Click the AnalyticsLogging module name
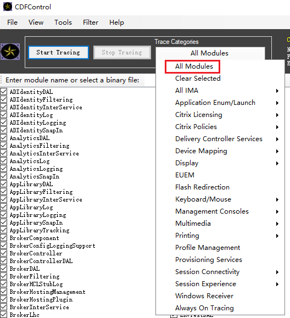Screen dimensions: 290x318 (36, 169)
